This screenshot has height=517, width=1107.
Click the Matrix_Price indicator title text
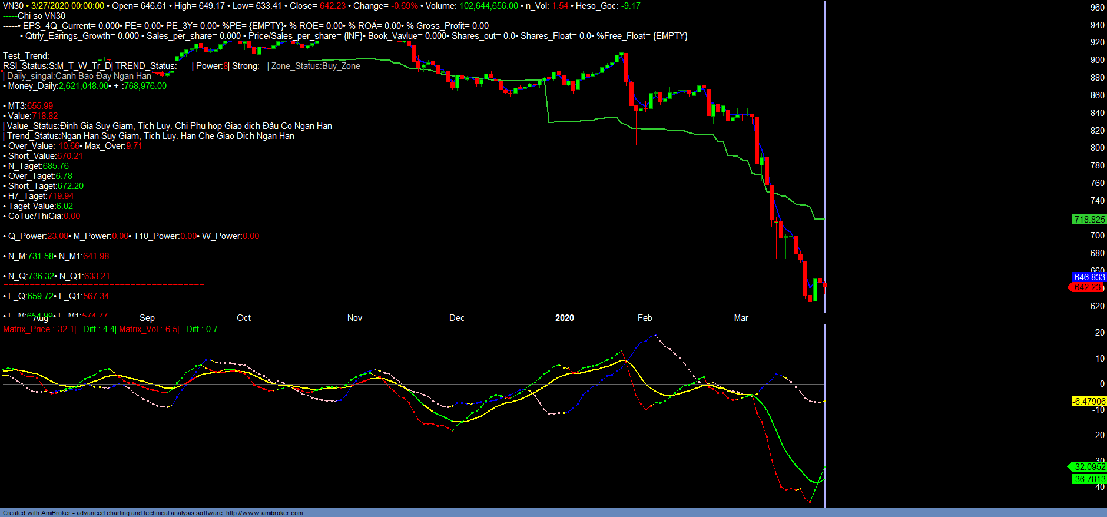(x=26, y=329)
